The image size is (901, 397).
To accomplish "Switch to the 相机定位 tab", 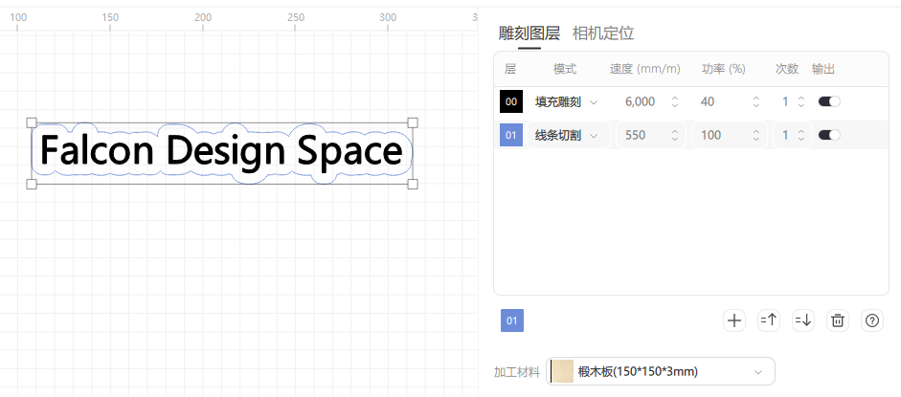I will point(602,33).
